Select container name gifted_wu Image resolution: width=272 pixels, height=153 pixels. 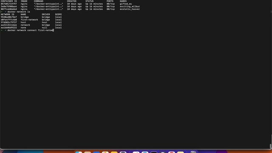pyautogui.click(x=126, y=4)
